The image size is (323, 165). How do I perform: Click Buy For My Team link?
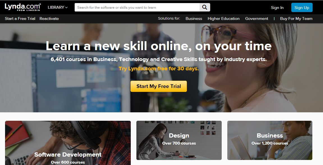296,18
